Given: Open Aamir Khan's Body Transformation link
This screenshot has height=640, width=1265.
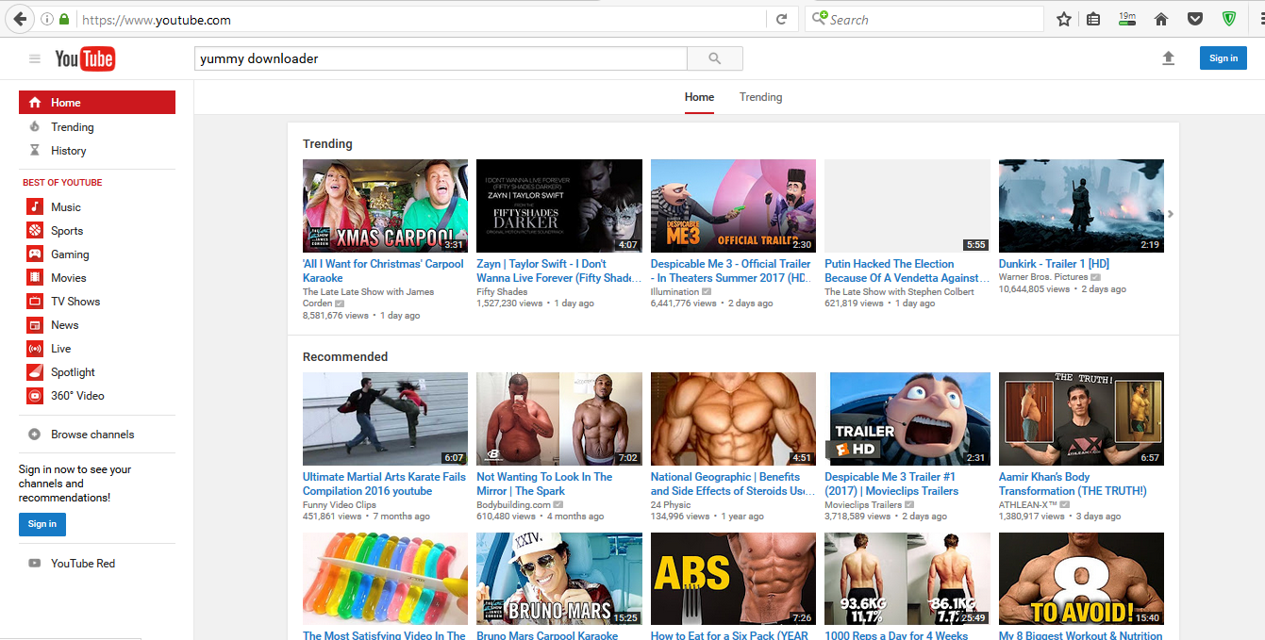Looking at the screenshot, I should click(1073, 484).
